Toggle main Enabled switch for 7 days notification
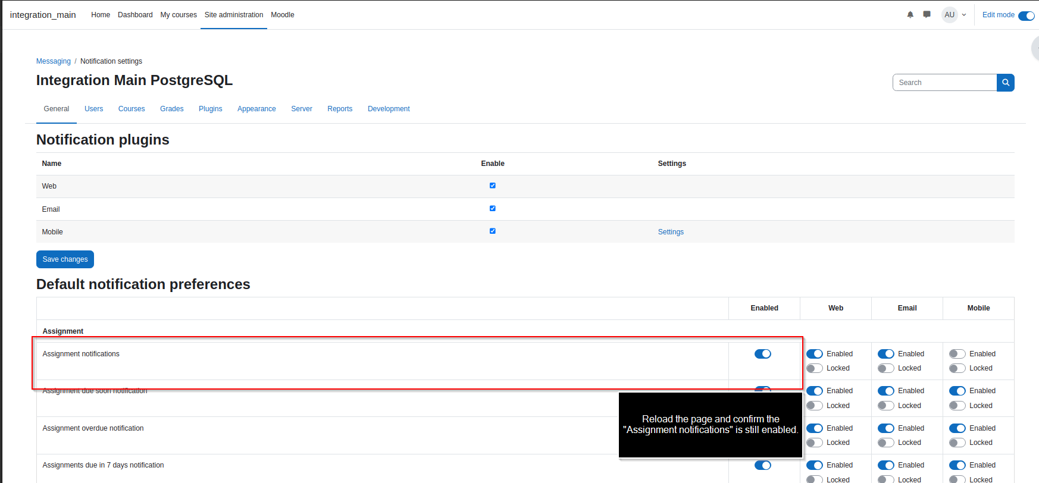The height and width of the screenshot is (483, 1039). [x=762, y=465]
